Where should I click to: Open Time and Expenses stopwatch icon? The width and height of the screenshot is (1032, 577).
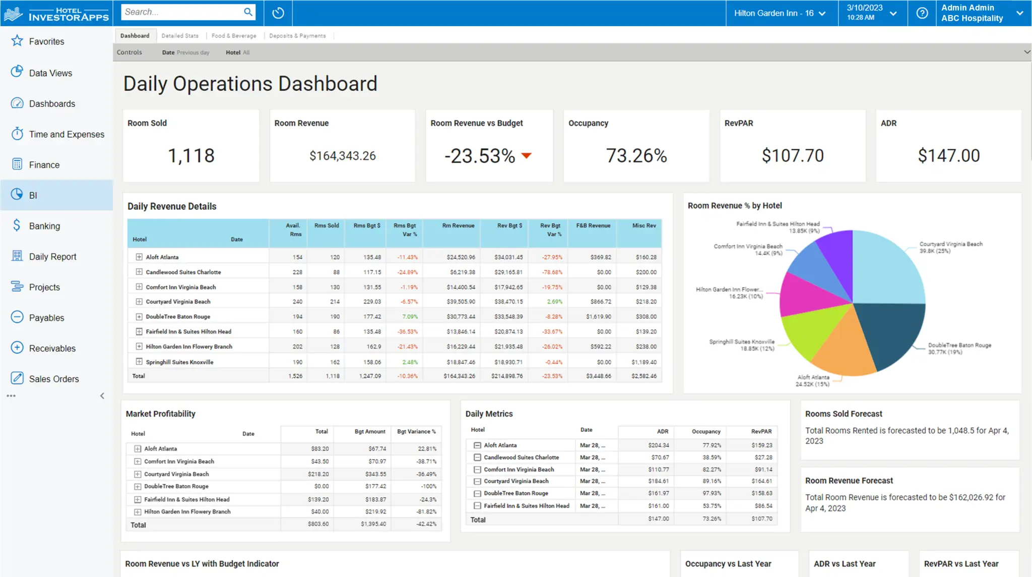coord(17,134)
